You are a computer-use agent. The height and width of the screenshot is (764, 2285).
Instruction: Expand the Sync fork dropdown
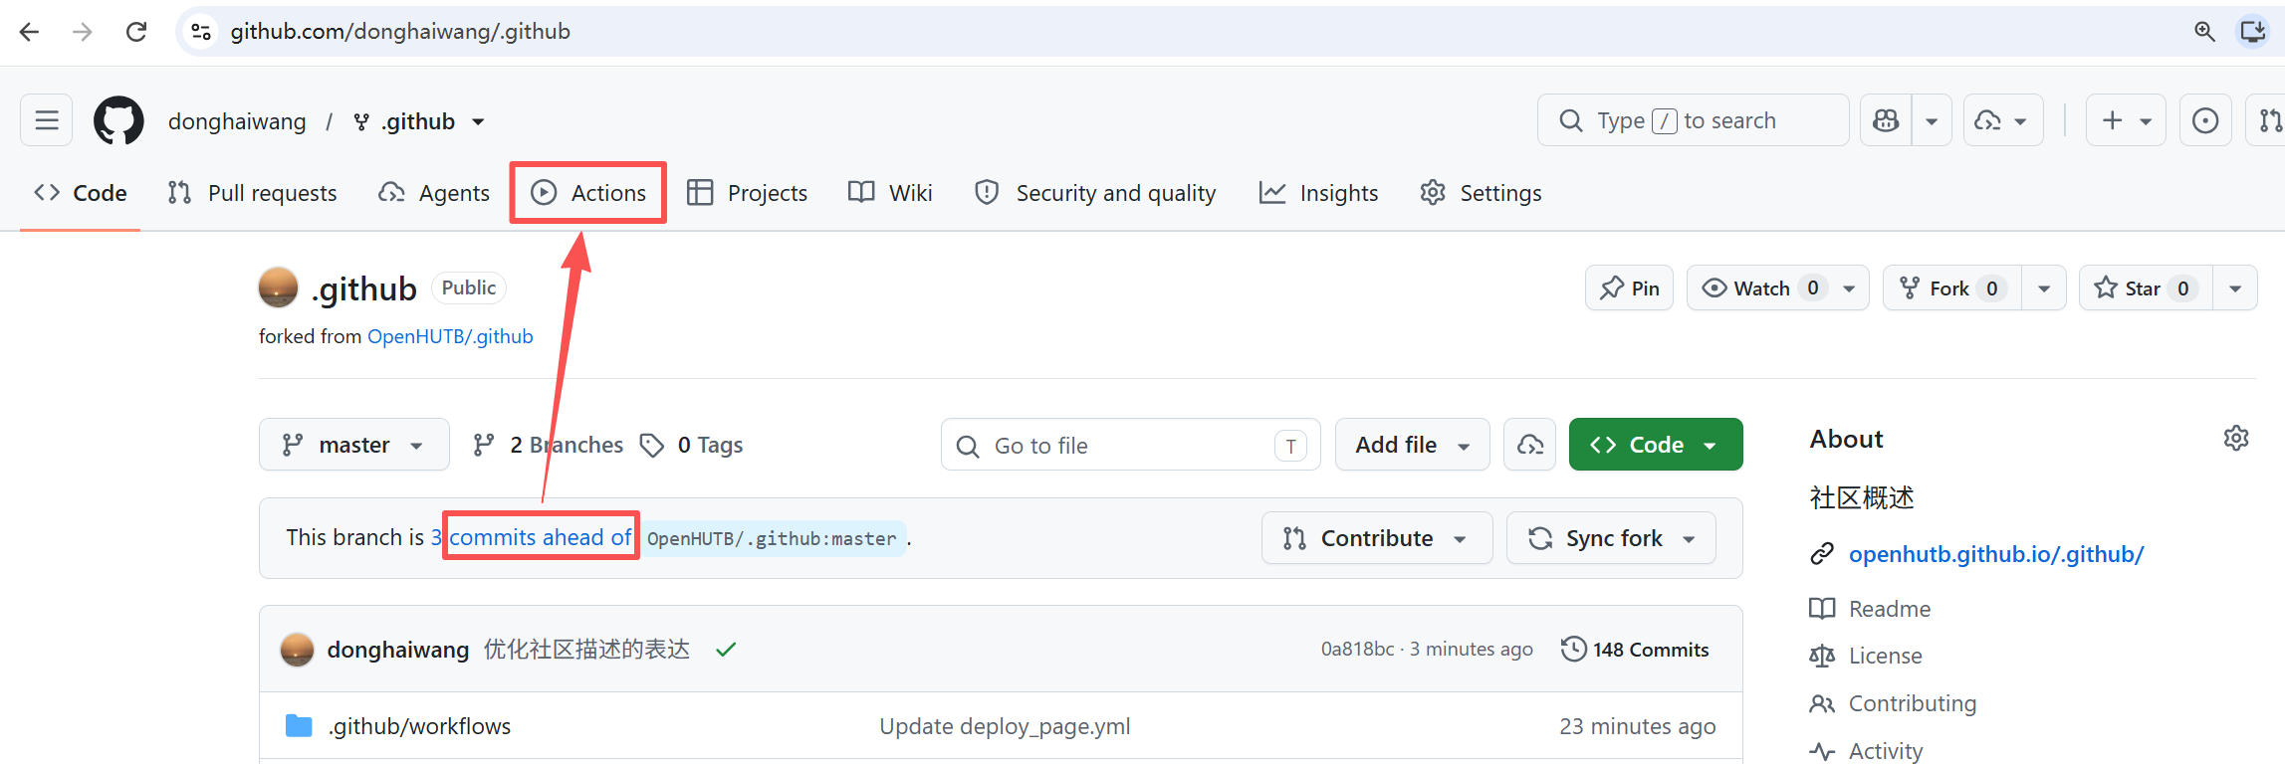(x=1611, y=538)
